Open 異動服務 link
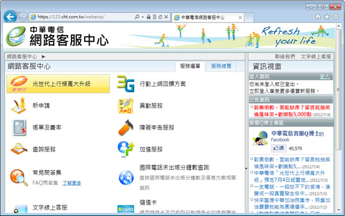 (151, 105)
